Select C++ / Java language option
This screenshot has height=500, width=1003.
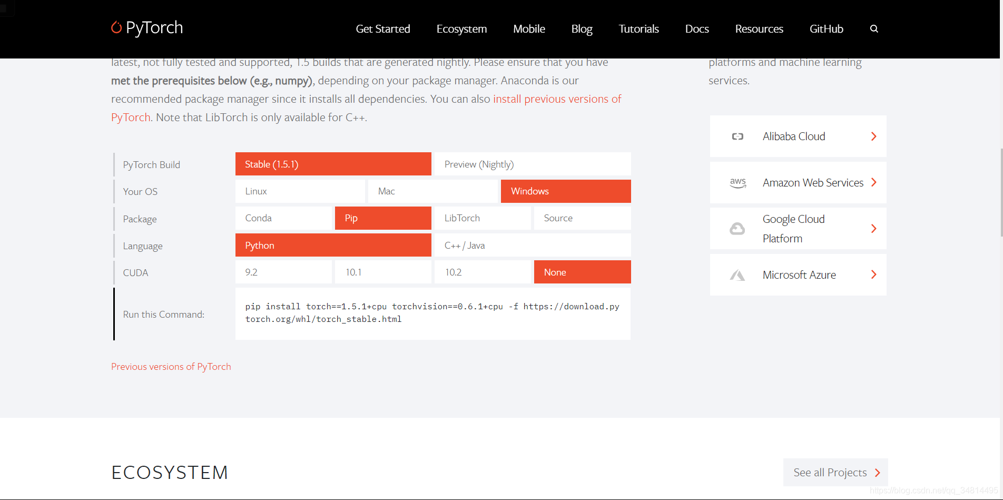[x=533, y=245]
